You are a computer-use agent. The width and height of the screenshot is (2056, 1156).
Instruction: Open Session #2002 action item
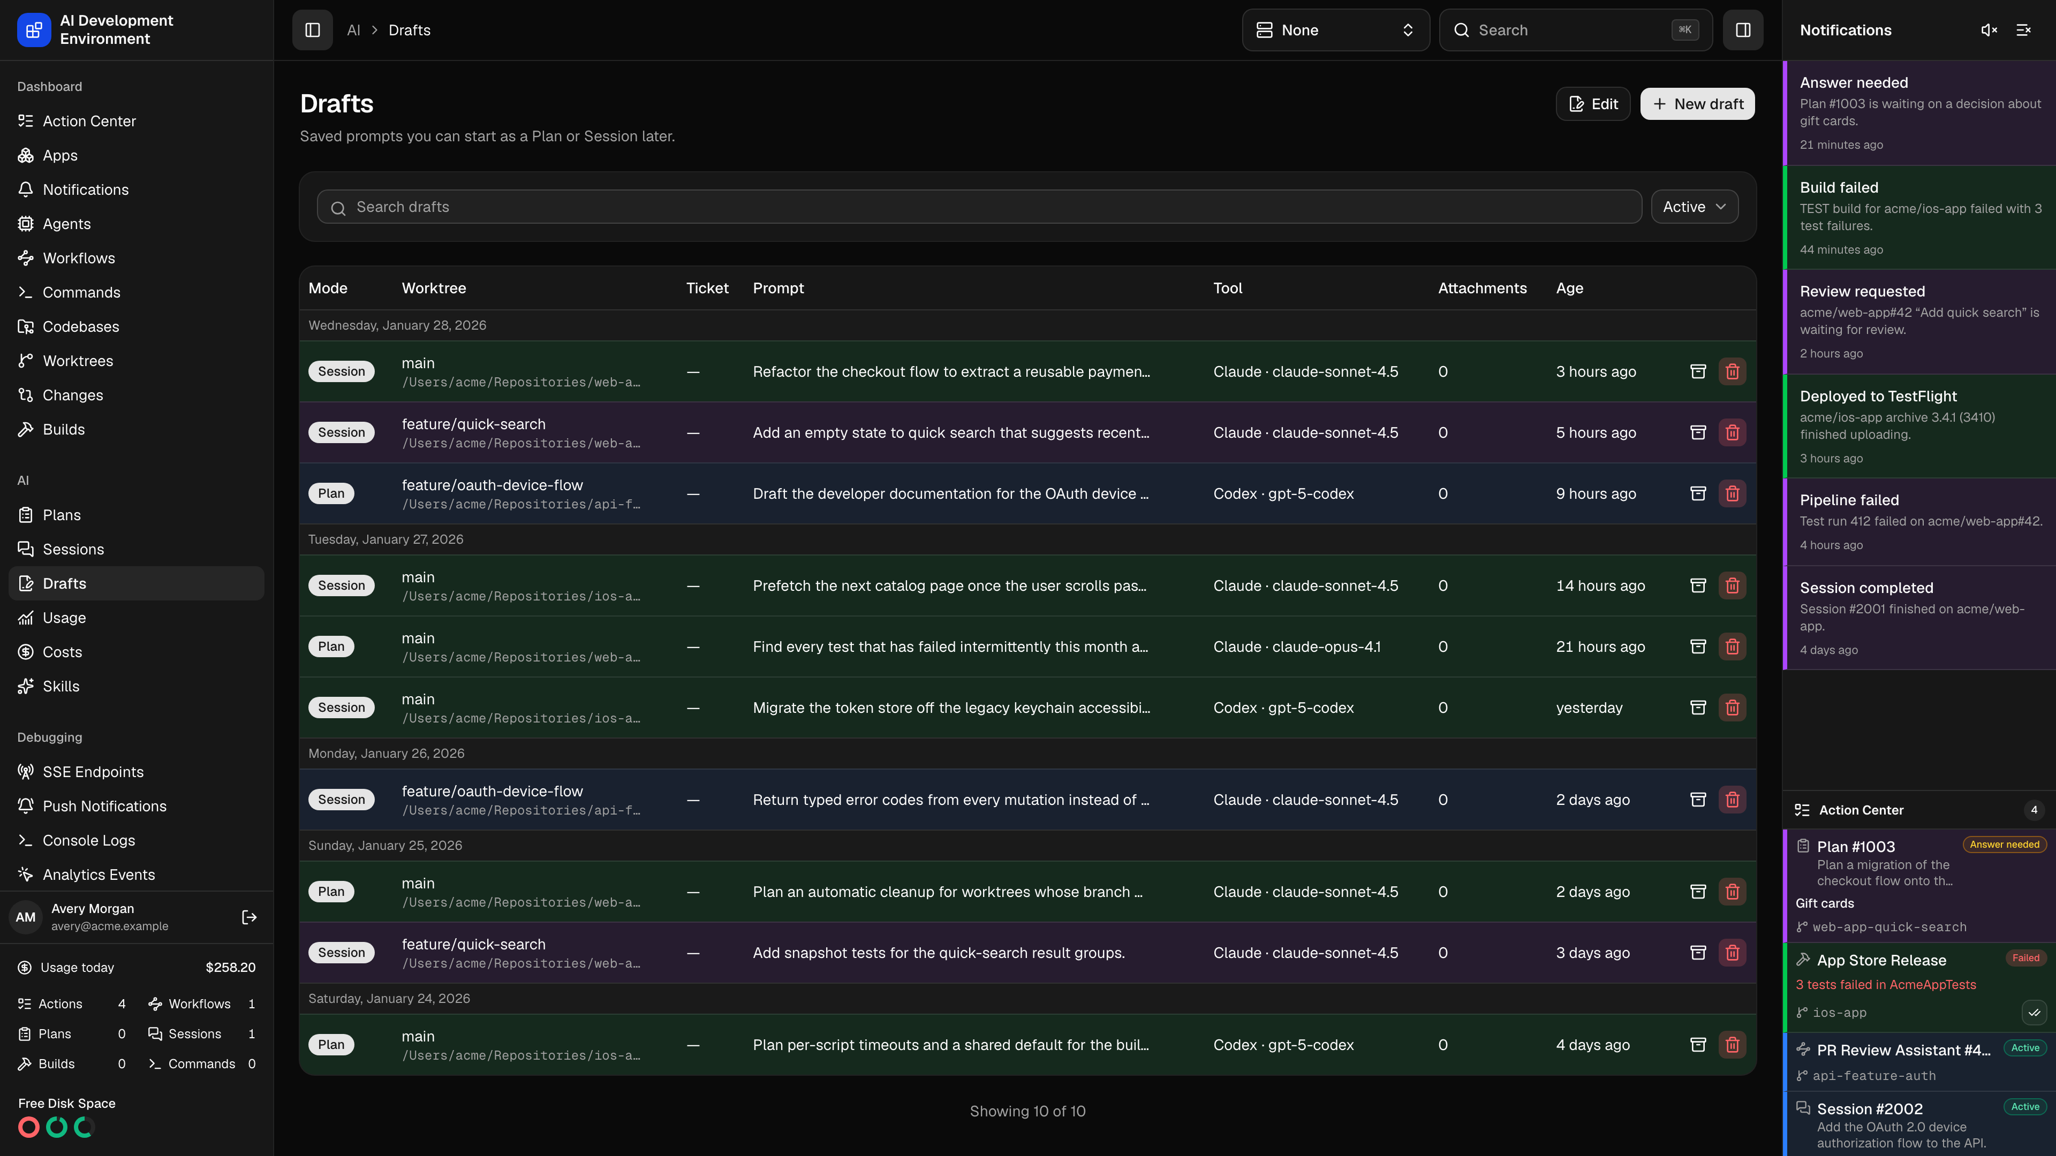[1919, 1124]
